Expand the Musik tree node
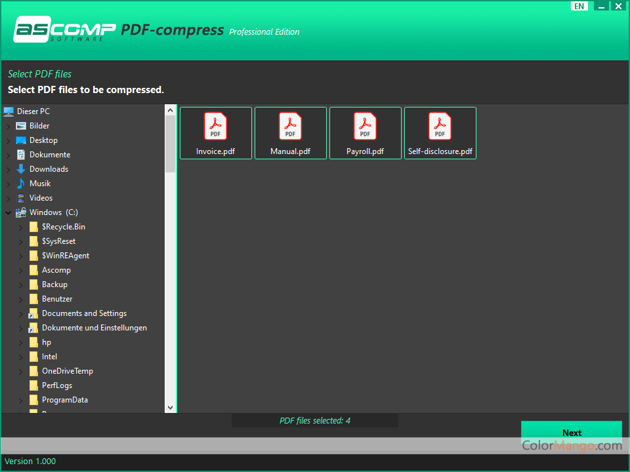 [x=8, y=184]
